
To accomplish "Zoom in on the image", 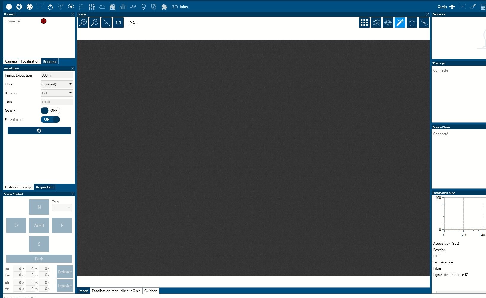I will 83,22.
